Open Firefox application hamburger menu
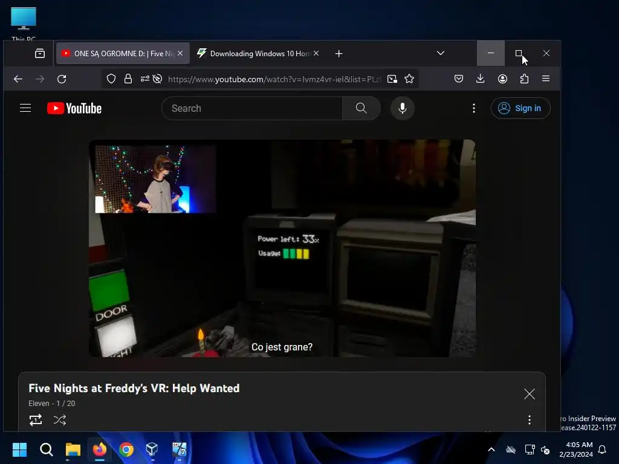This screenshot has width=619, height=464. coord(546,79)
